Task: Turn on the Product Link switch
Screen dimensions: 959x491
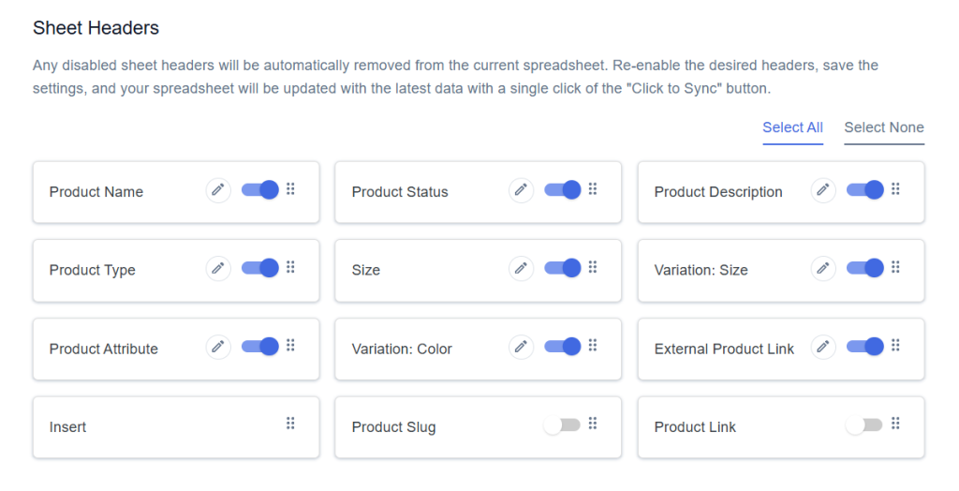Action: click(863, 424)
